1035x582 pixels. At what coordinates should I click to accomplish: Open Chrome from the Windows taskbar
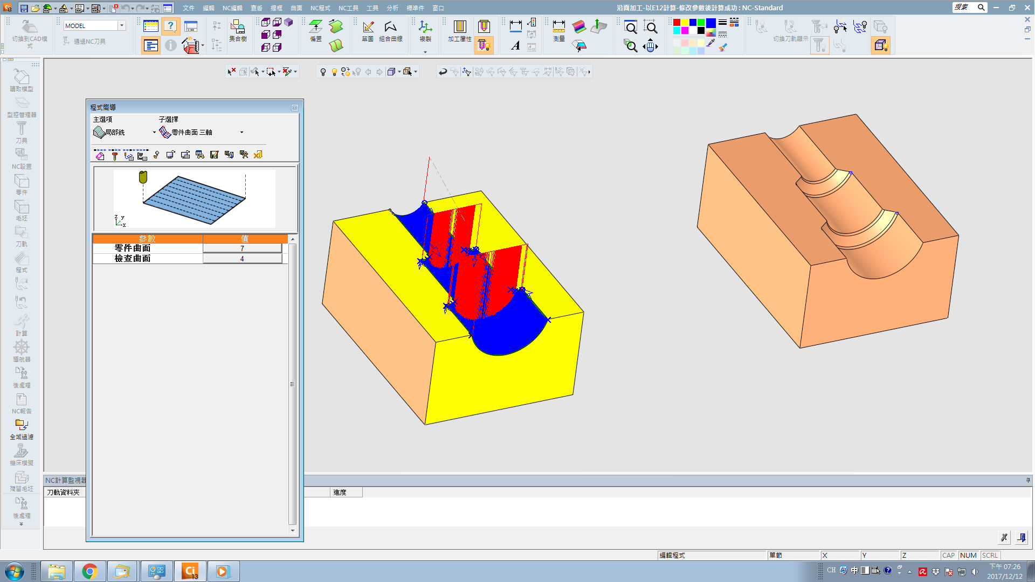point(89,571)
